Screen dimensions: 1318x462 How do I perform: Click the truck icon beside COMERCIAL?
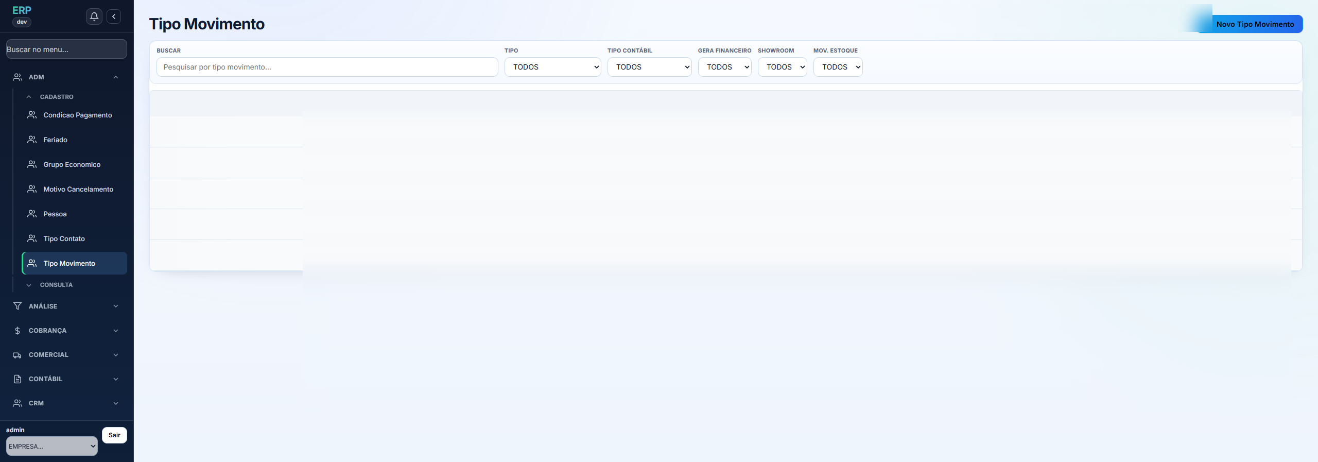(18, 355)
